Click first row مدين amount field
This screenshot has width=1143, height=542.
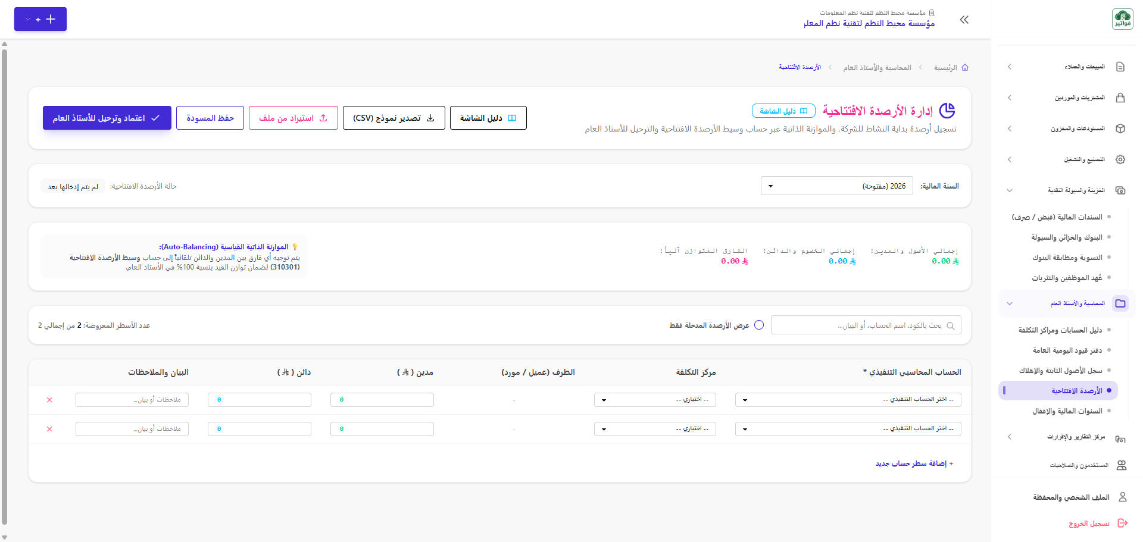coord(382,400)
